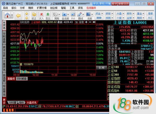Select the 分时走势 side tab
The width and height of the screenshot is (156, 114).
point(4,38)
